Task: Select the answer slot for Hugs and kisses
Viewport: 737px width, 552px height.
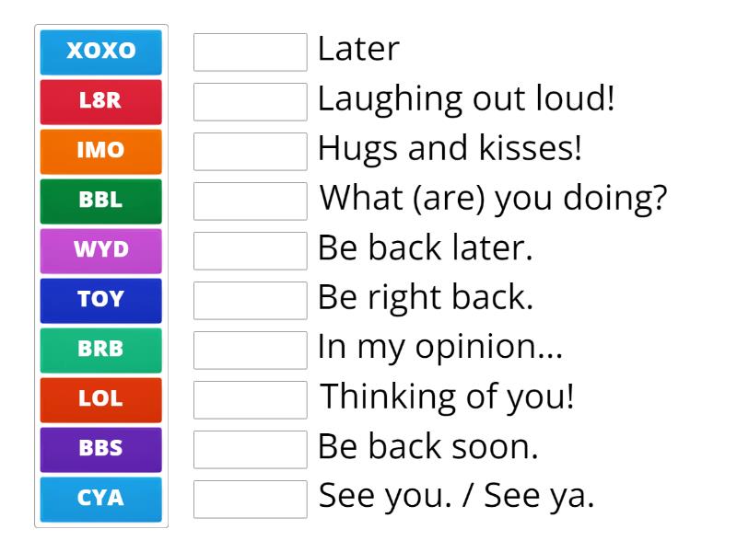Action: coord(250,152)
